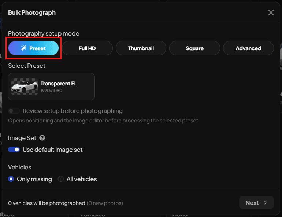This screenshot has height=217, width=282.
Task: Open the Advanced setup mode
Action: click(x=248, y=48)
